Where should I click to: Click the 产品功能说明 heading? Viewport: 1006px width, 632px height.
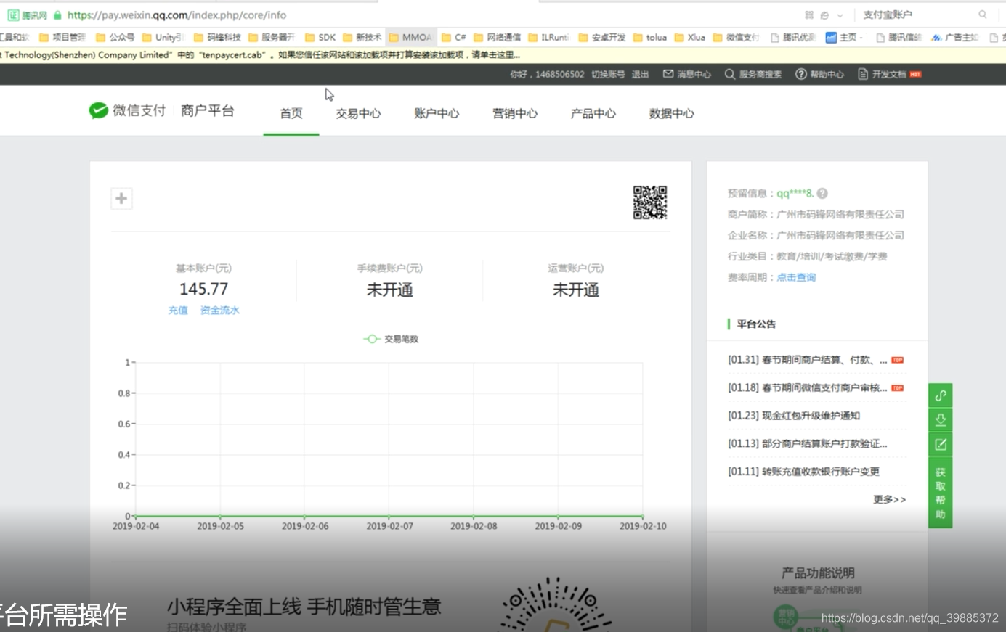click(818, 573)
